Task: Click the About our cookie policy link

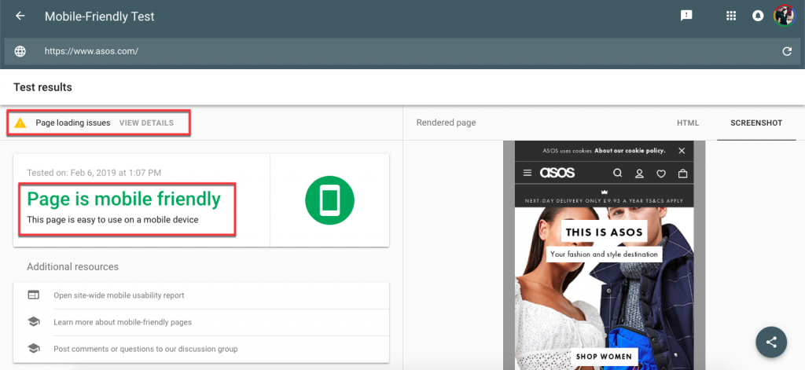Action: tap(630, 151)
